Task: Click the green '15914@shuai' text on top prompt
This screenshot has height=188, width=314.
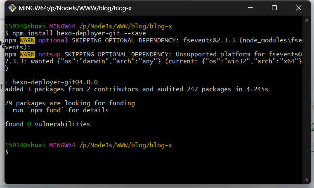Action: click(25, 26)
